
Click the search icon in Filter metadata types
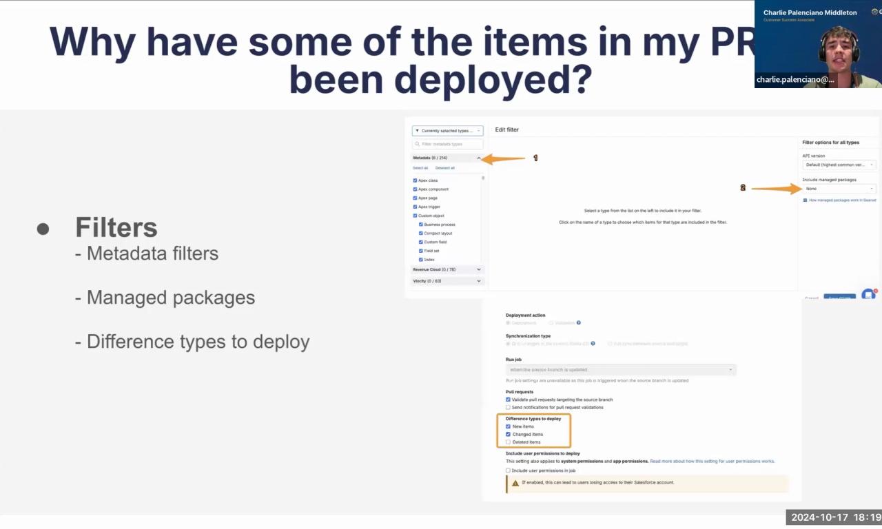418,144
